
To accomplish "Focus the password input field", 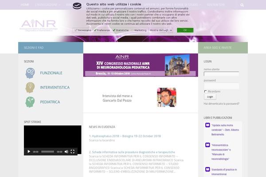I will (x=221, y=86).
